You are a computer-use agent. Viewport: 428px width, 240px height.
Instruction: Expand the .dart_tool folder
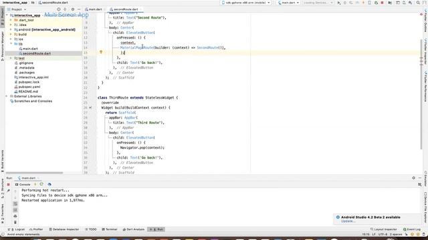(11, 20)
